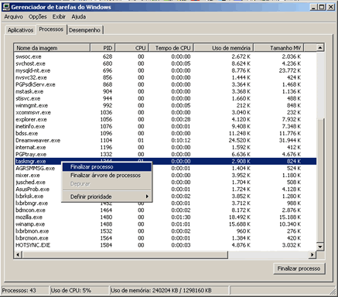Click the Uso de CPU: 5% status
The width and height of the screenshot is (338, 297).
coord(79,291)
